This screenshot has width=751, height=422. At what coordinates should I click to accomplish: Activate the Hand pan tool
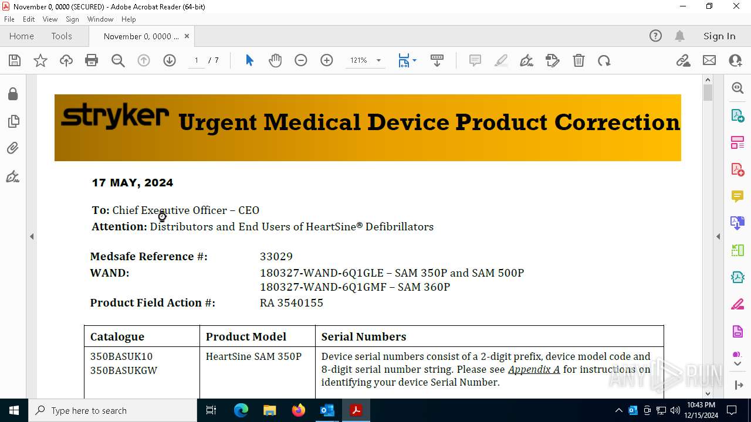pyautogui.click(x=275, y=60)
